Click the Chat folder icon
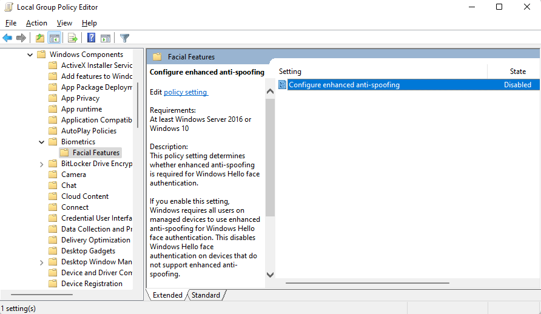The height and width of the screenshot is (314, 541). click(x=53, y=185)
